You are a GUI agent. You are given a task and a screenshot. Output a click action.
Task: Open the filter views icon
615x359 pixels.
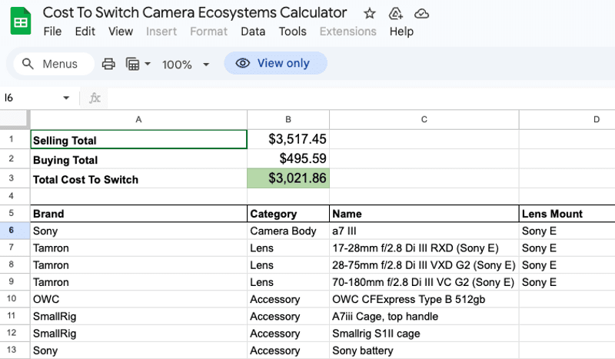[132, 64]
